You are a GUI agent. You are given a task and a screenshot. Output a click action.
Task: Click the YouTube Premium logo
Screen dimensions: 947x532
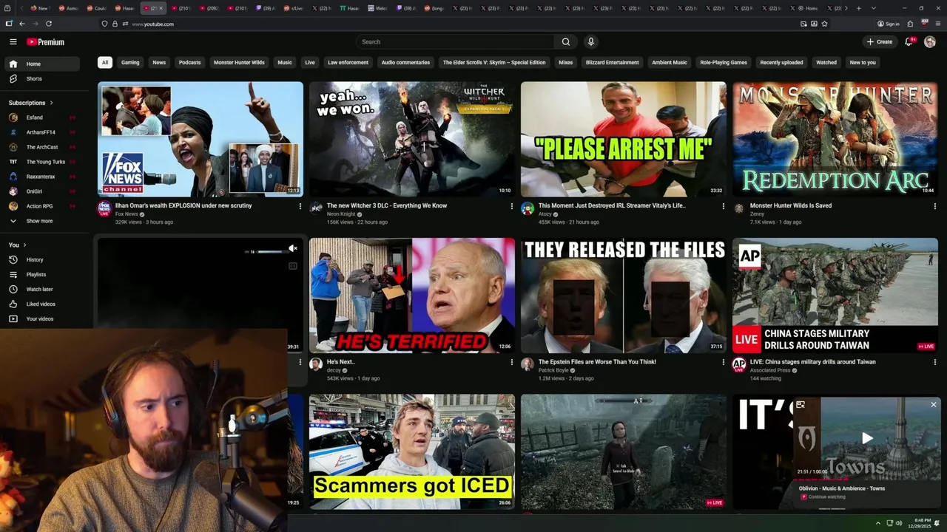pos(46,42)
